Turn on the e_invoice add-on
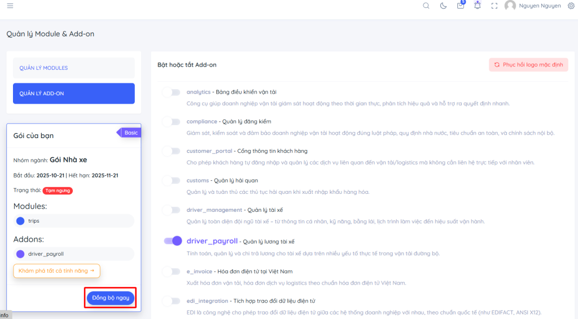The image size is (578, 319). 172,272
